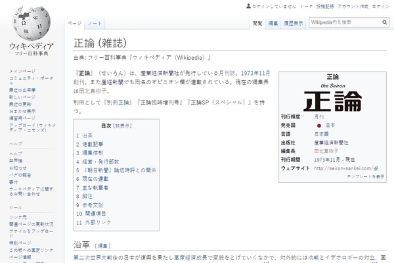Image resolution: width=394 pixels, height=263 pixels.
Task: Open the 履歴表示 tab
Action: click(294, 23)
